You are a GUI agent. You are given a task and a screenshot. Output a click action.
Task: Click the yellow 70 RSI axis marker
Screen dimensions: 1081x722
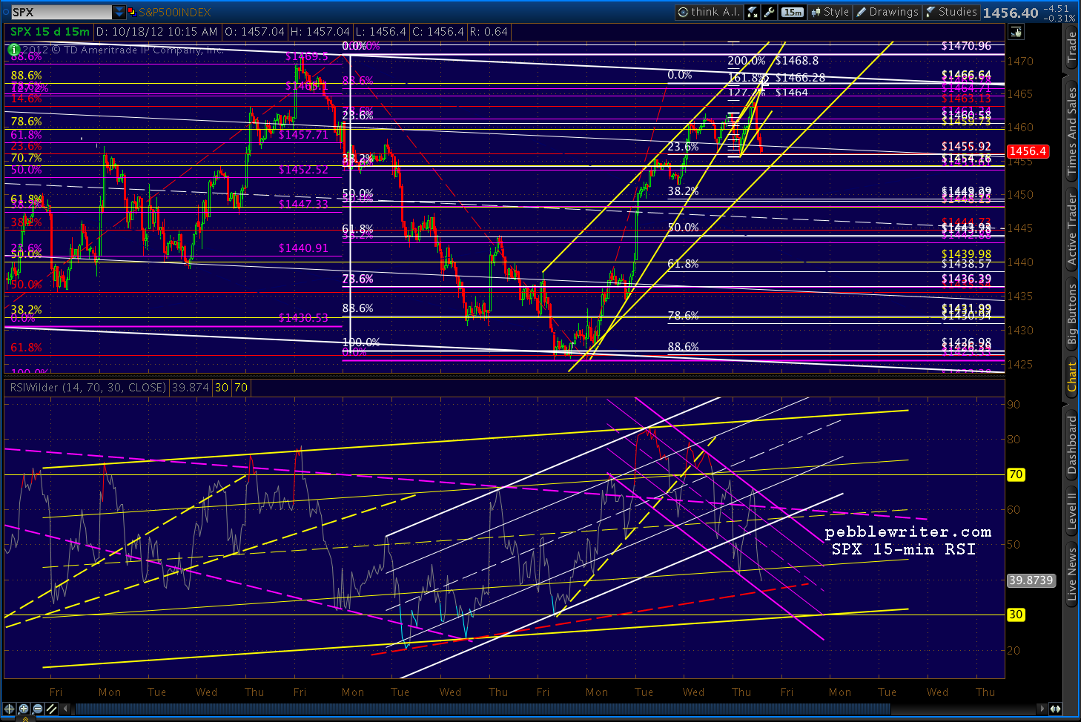[x=1016, y=474]
